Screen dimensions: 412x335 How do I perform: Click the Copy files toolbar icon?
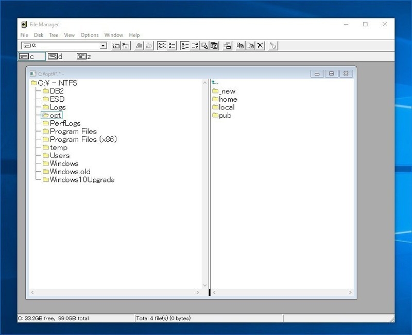(x=240, y=46)
